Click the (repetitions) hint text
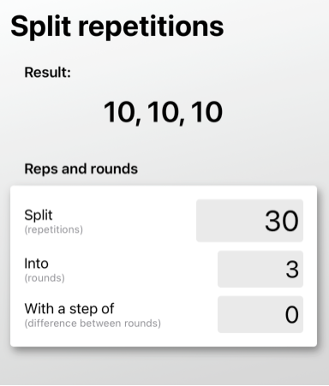 click(x=54, y=229)
